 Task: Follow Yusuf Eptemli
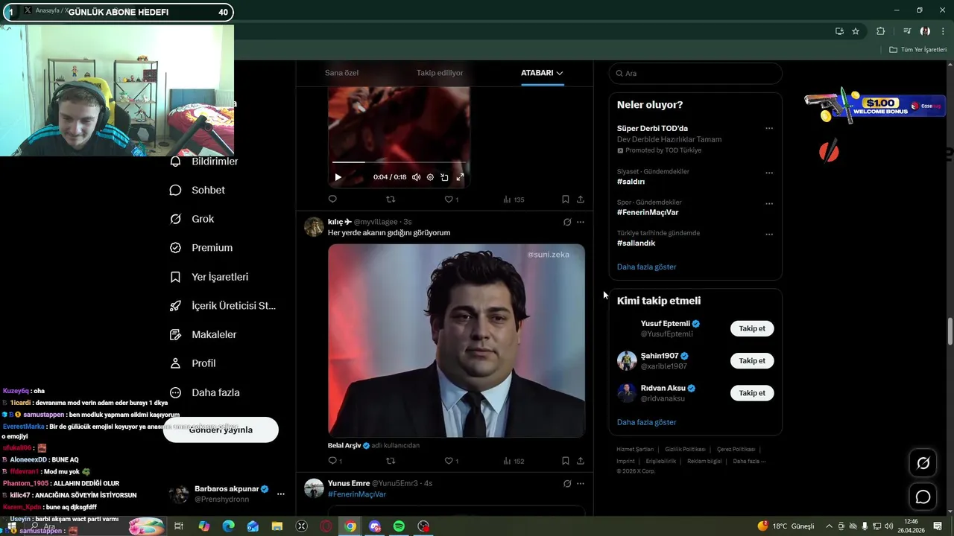(x=752, y=328)
